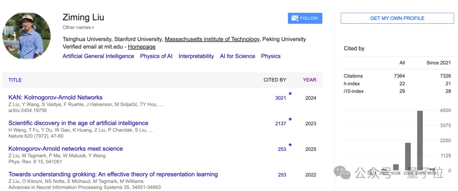Click the asterisk beside 2137 citation count
This screenshot has height=191, width=458.
point(290,120)
